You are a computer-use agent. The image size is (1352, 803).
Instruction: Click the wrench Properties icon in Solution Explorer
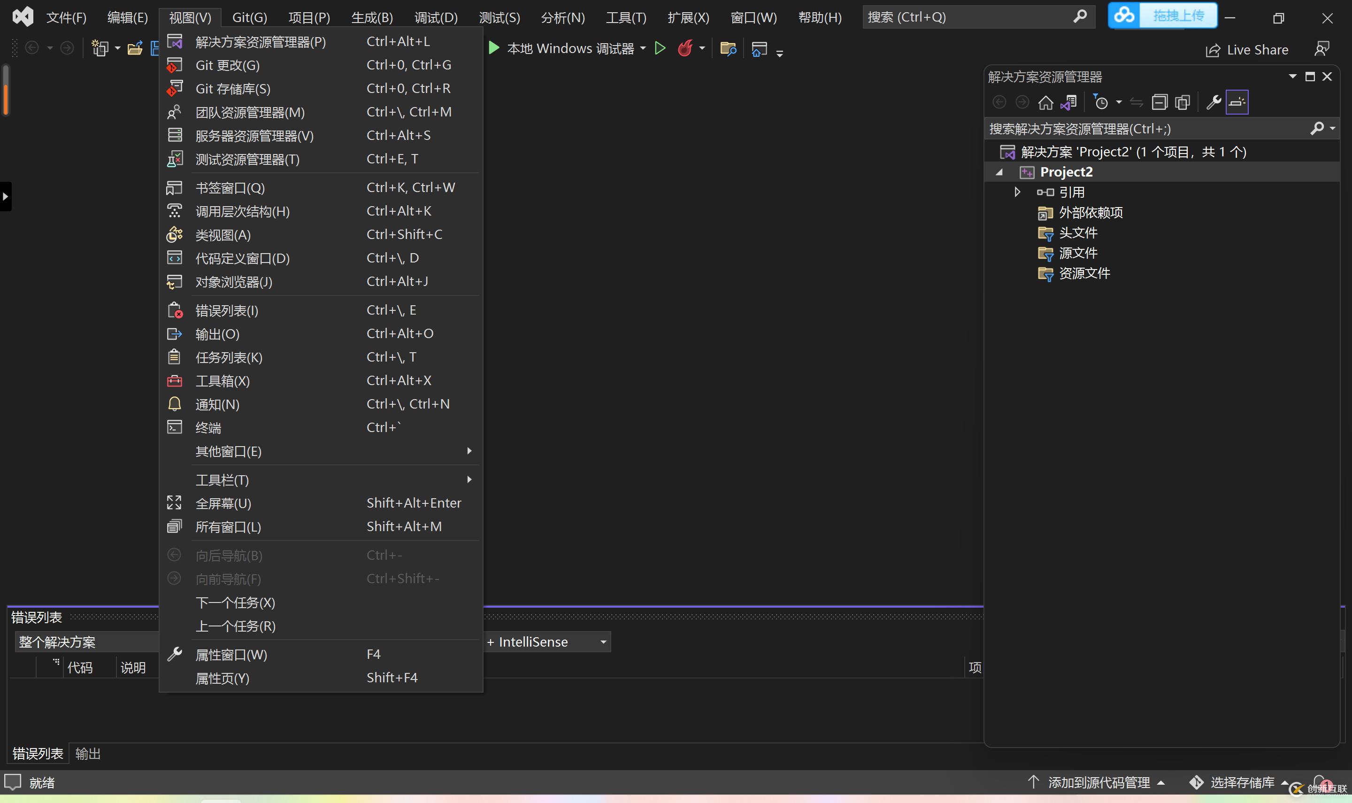click(x=1213, y=102)
